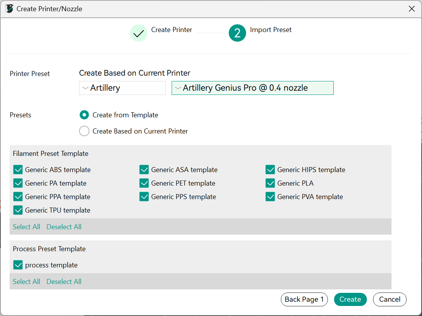422x316 pixels.
Task: Click the Printer Preset label
Action: point(30,73)
